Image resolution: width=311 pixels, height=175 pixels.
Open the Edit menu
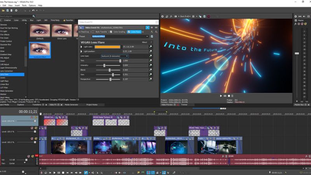(x=4, y=5)
